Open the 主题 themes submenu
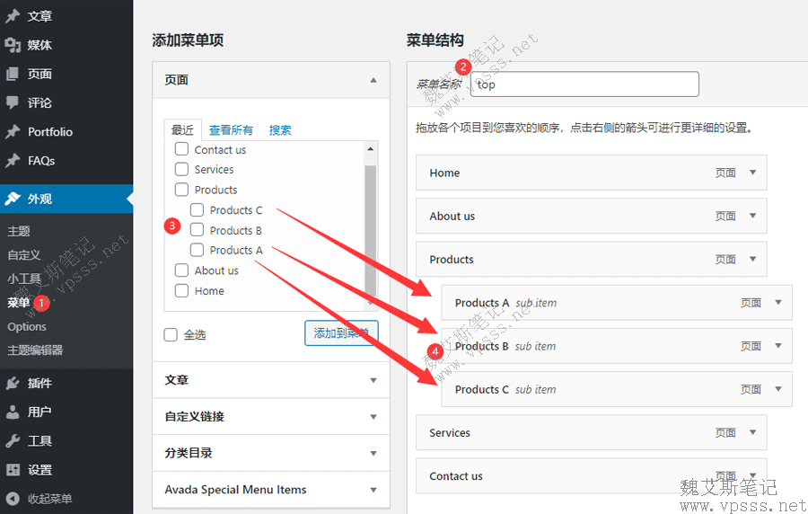The height and width of the screenshot is (514, 808). point(19,231)
